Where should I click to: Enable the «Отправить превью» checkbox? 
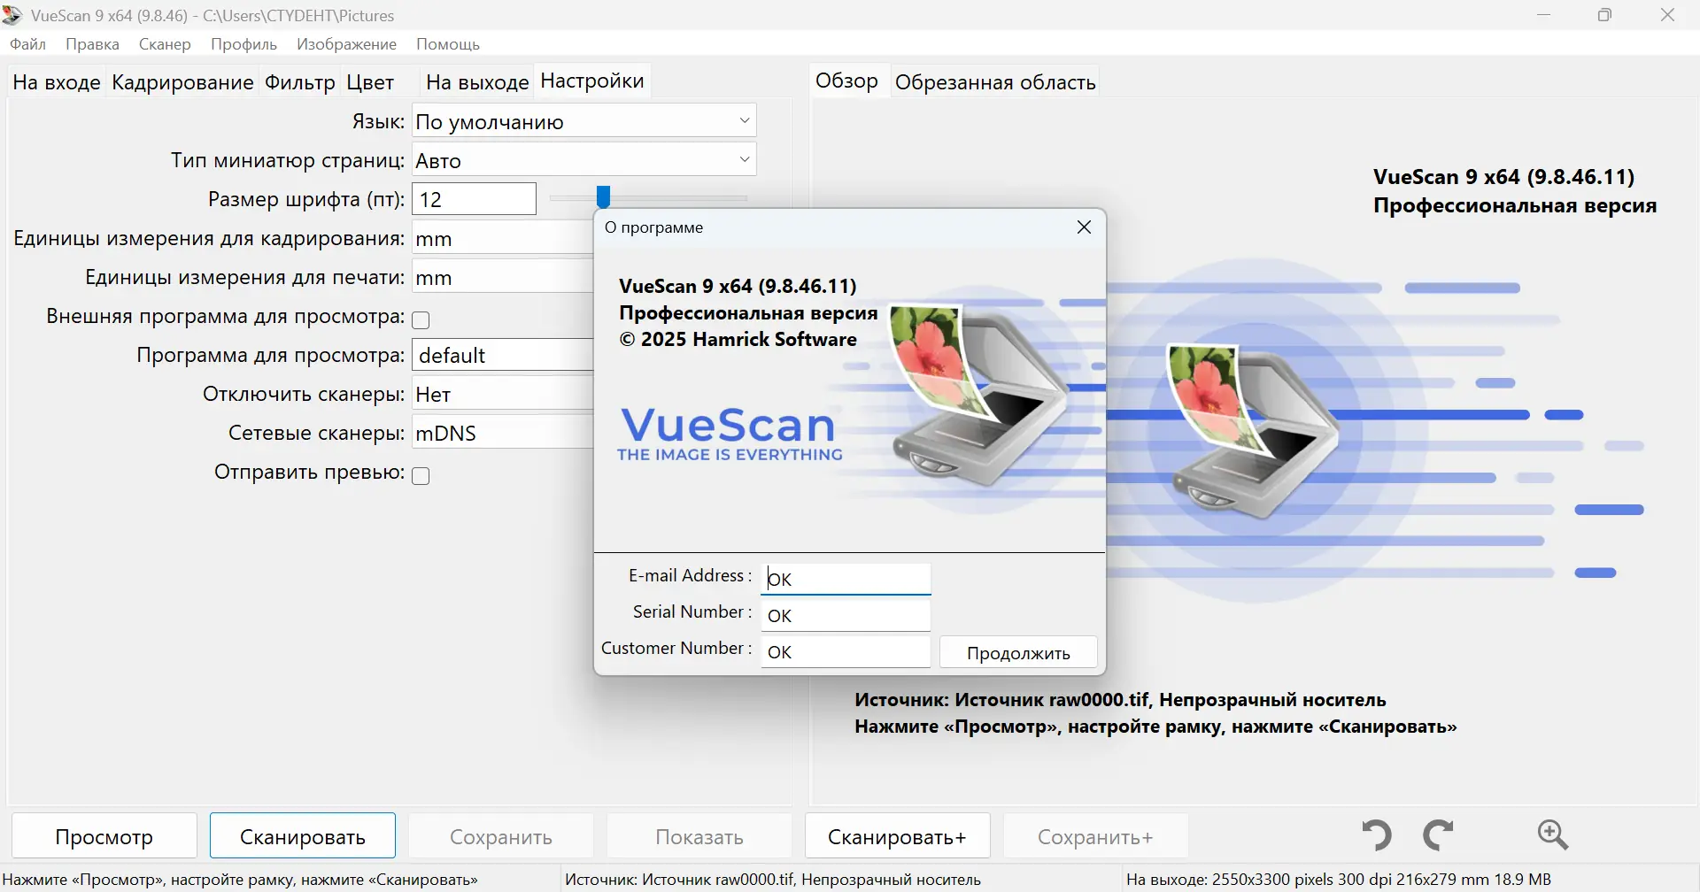[421, 475]
